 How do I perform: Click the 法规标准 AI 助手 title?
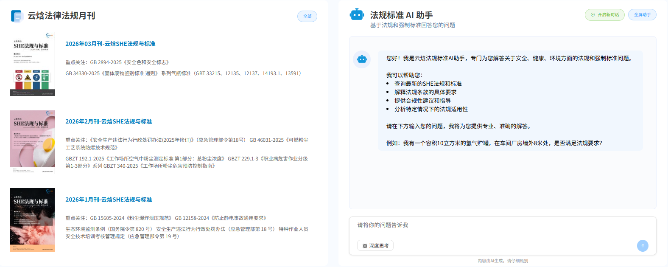pyautogui.click(x=401, y=15)
